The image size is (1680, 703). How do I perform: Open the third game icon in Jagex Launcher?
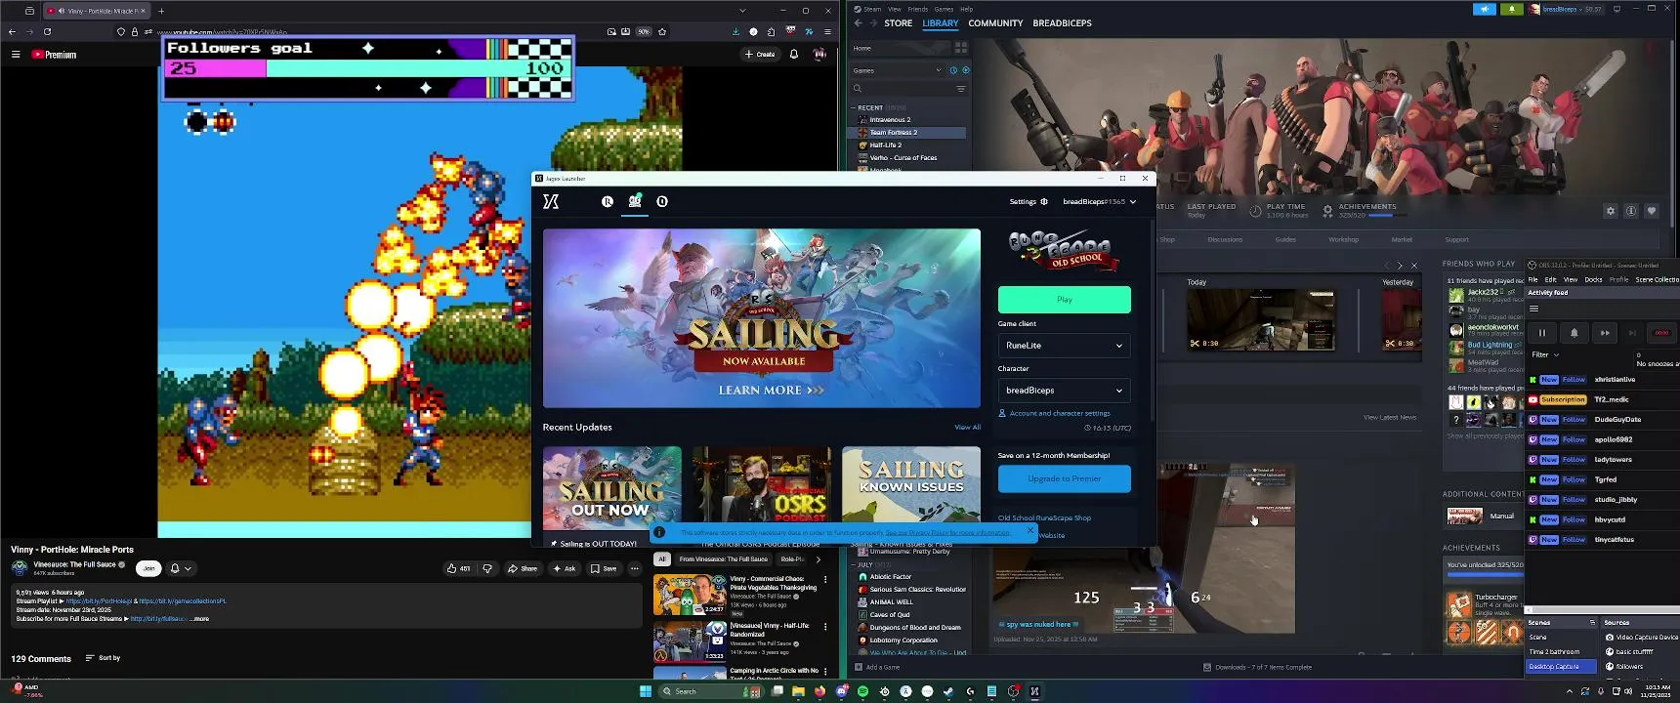click(x=662, y=201)
